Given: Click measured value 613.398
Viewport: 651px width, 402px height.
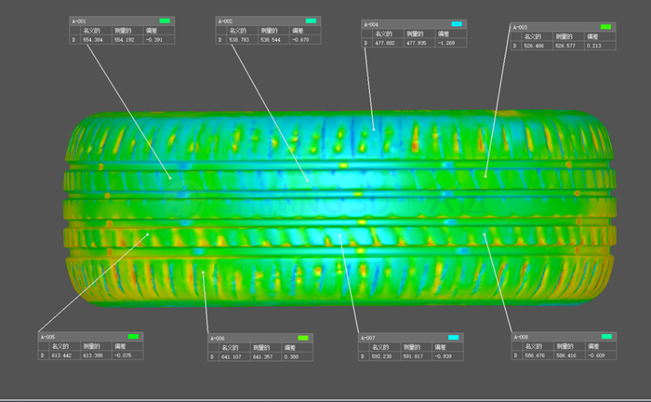Looking at the screenshot, I should (93, 355).
